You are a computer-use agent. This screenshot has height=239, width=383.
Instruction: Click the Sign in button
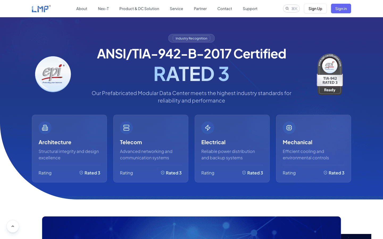click(341, 8)
